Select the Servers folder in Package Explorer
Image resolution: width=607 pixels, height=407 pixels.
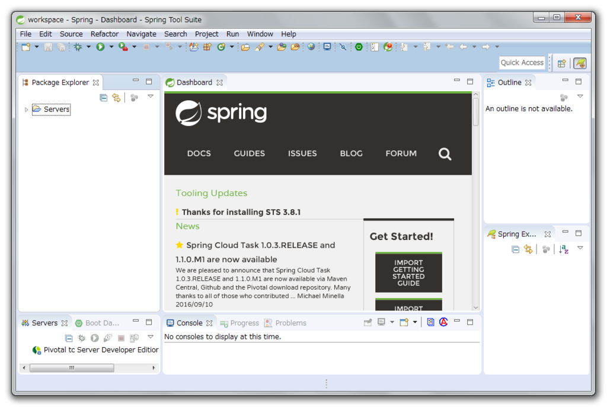[x=51, y=110]
